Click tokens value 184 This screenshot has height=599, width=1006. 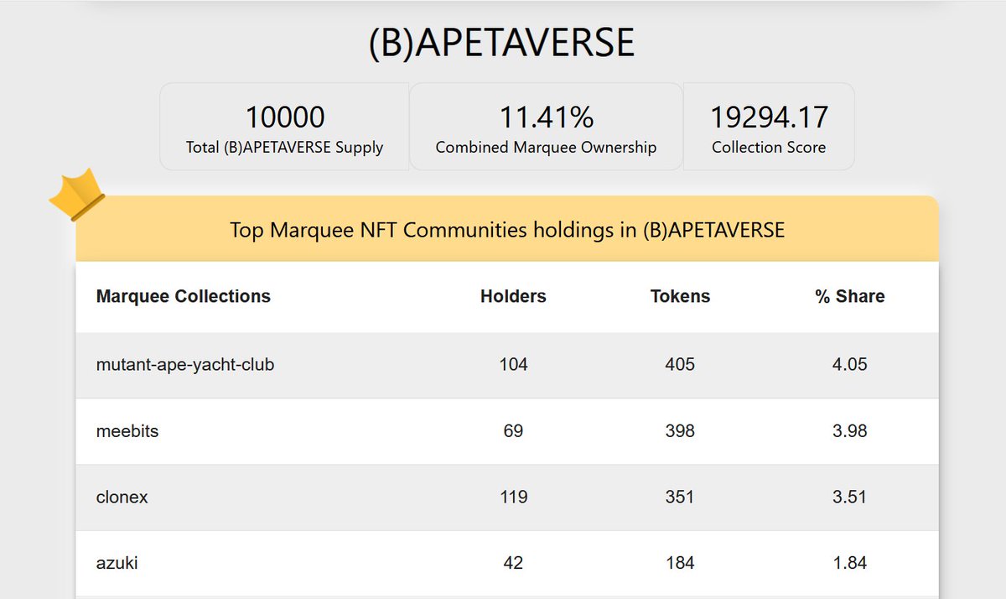click(x=680, y=563)
